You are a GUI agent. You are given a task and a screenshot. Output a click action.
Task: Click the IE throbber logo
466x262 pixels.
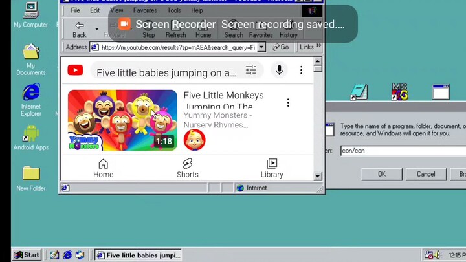pos(312,11)
